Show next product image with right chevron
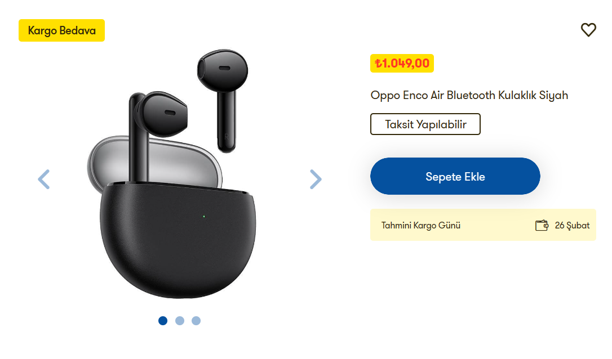This screenshot has width=612, height=359. pyautogui.click(x=316, y=179)
